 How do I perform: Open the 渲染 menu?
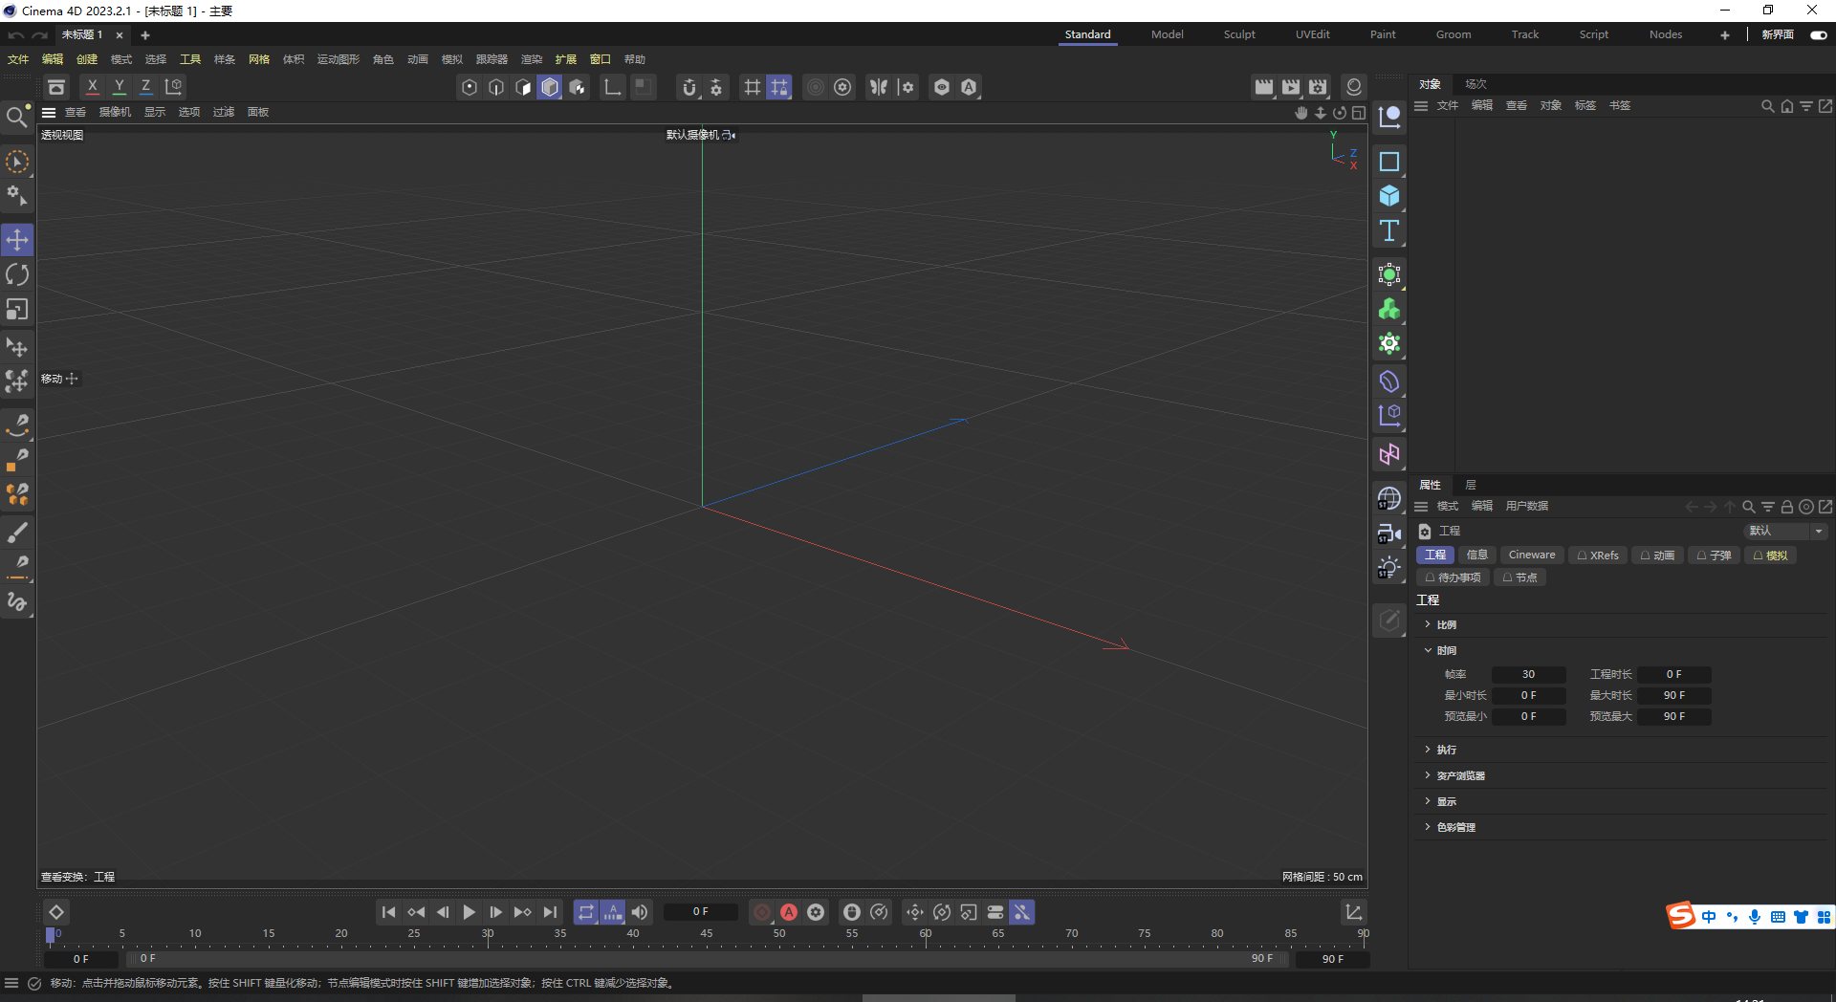tap(531, 59)
